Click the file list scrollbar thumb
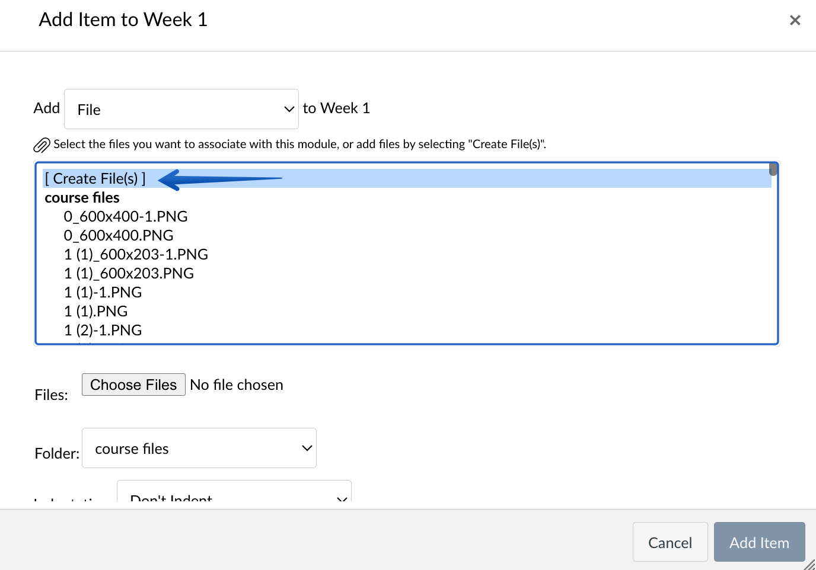Screen dimensions: 816x570 point(773,169)
